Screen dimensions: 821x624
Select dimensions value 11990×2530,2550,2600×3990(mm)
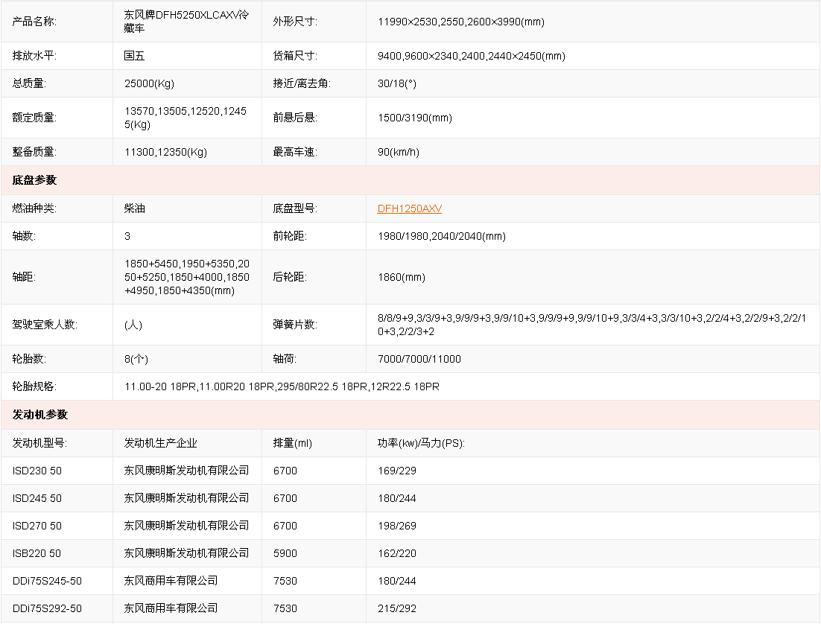tap(460, 22)
